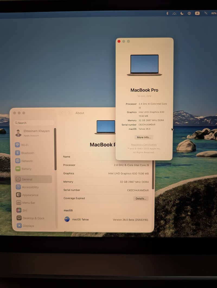Open the Regulatory Certification link

click(143, 145)
